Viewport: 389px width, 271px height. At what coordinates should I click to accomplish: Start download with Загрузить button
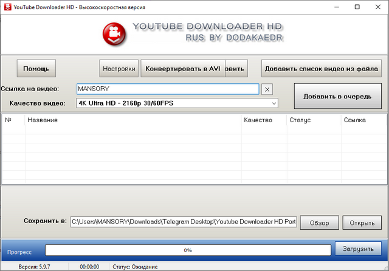358,249
